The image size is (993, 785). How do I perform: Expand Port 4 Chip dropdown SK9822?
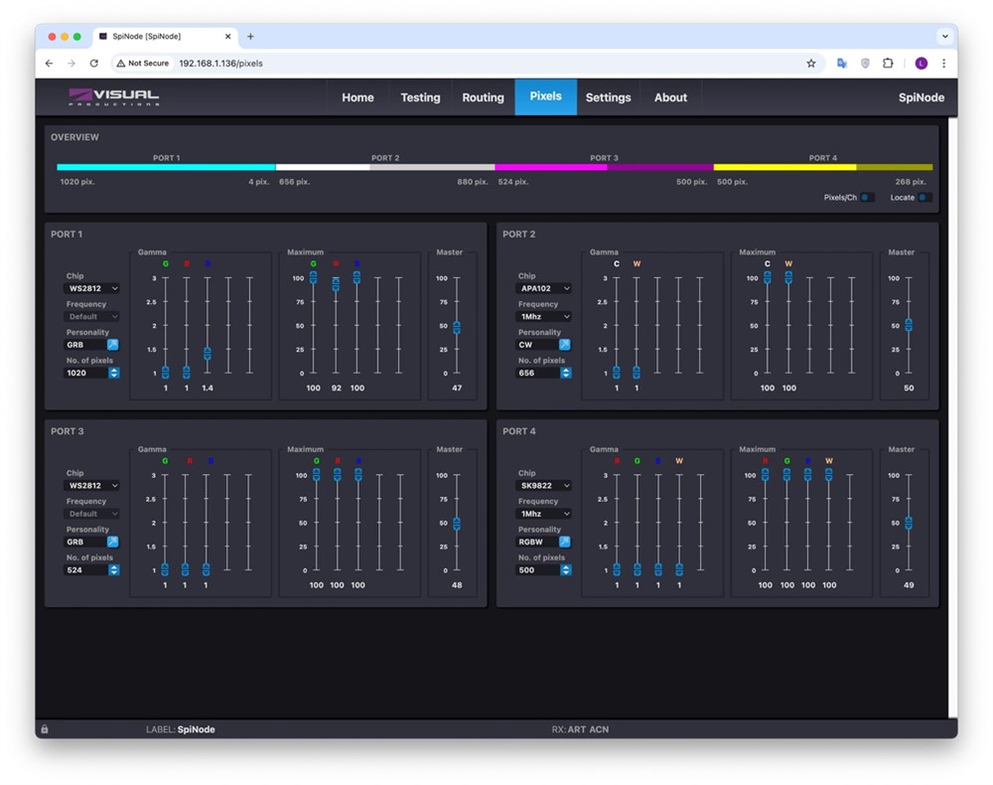coord(544,486)
